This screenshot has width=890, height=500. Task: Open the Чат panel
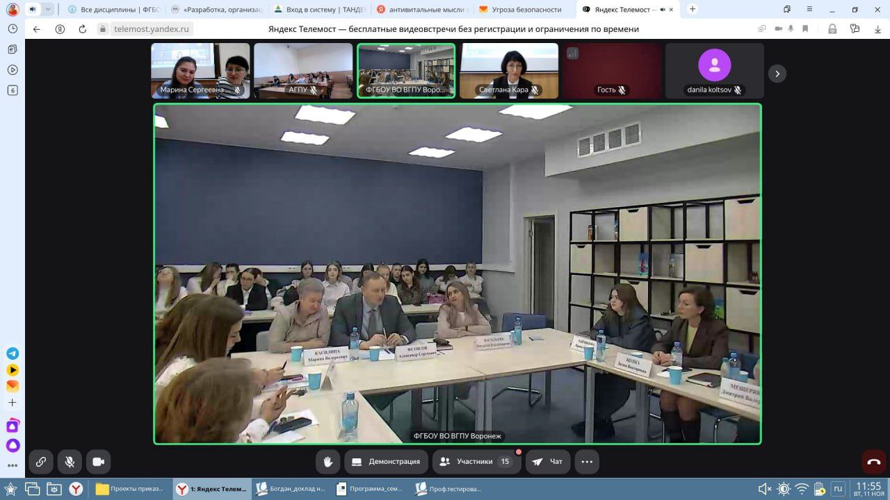pyautogui.click(x=548, y=462)
